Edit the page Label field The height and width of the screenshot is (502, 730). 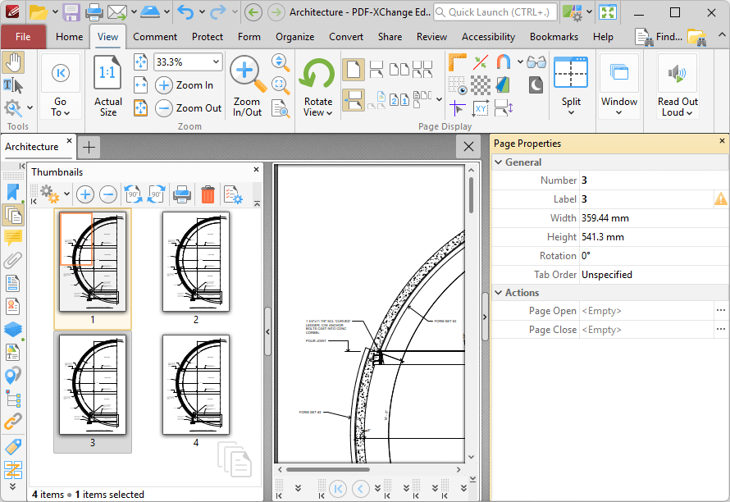[646, 199]
